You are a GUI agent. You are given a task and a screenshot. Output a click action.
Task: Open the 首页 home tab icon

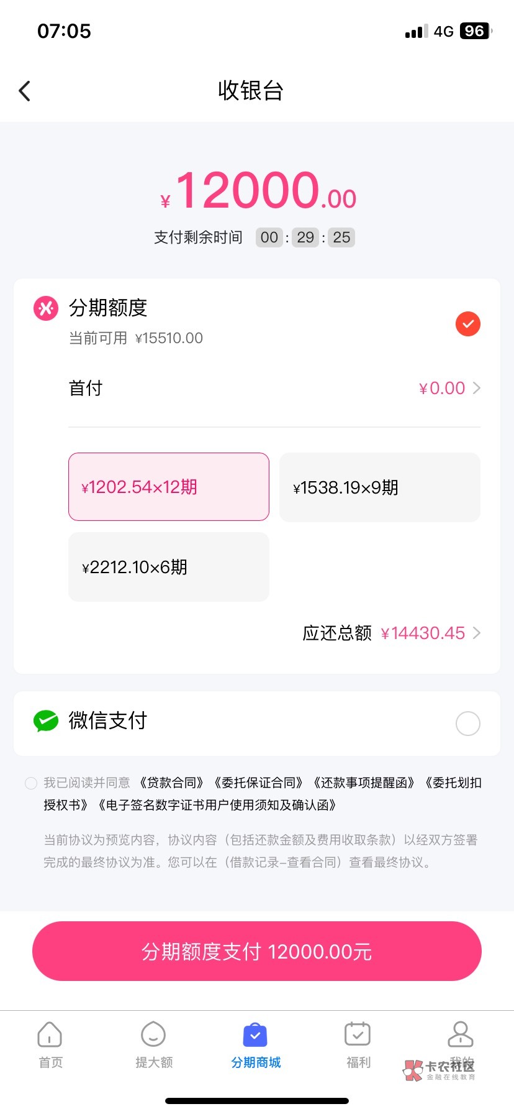click(50, 1035)
